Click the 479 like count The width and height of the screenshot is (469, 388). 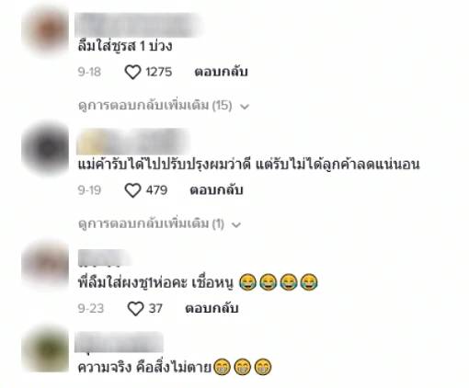tap(156, 190)
